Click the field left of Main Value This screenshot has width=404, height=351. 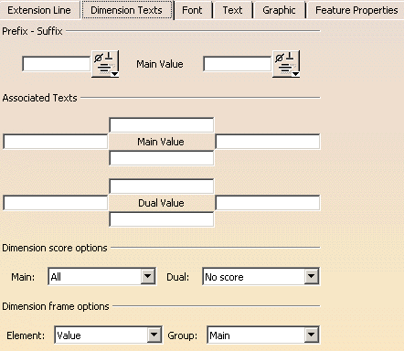click(x=56, y=142)
